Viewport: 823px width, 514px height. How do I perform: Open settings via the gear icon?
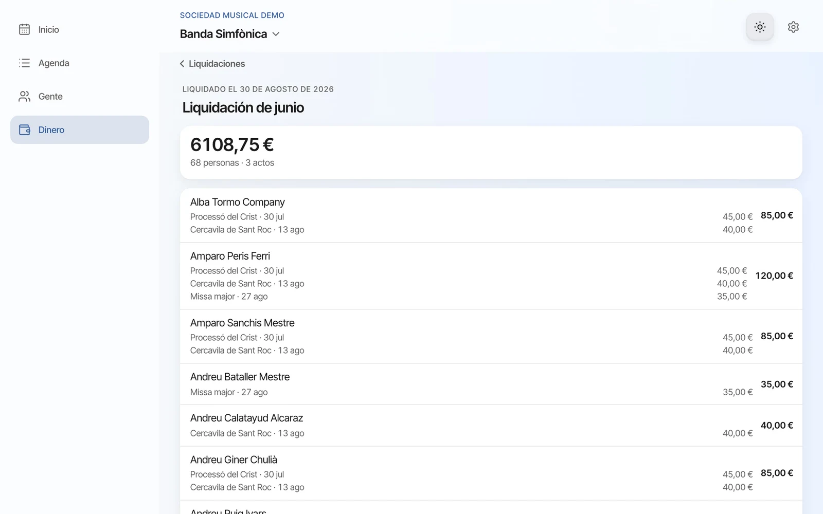[x=793, y=27]
